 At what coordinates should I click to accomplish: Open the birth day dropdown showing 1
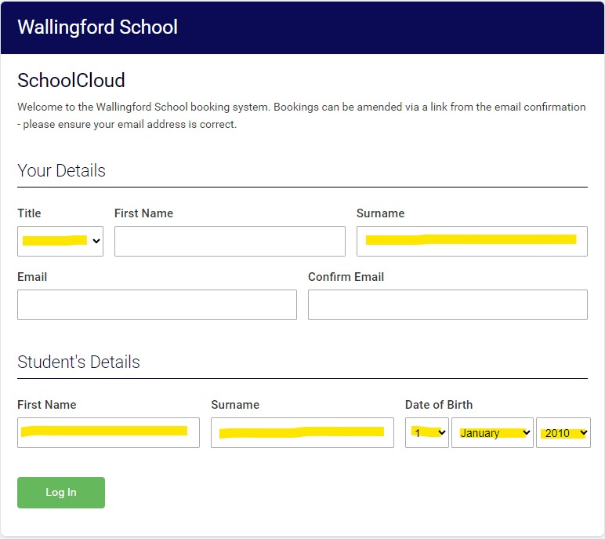point(427,433)
